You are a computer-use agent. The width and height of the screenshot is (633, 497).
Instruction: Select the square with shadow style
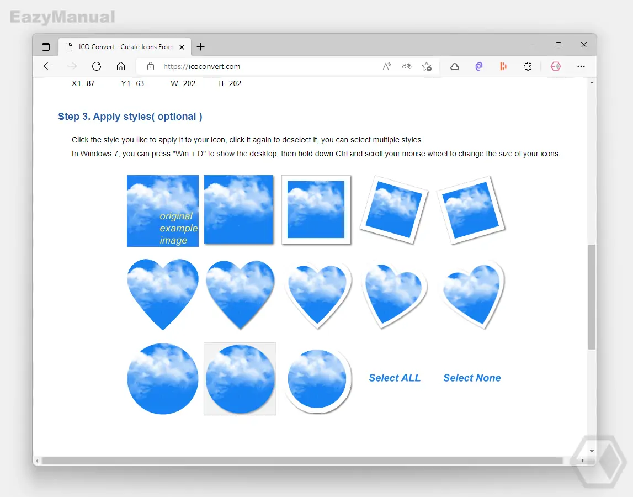[239, 210]
